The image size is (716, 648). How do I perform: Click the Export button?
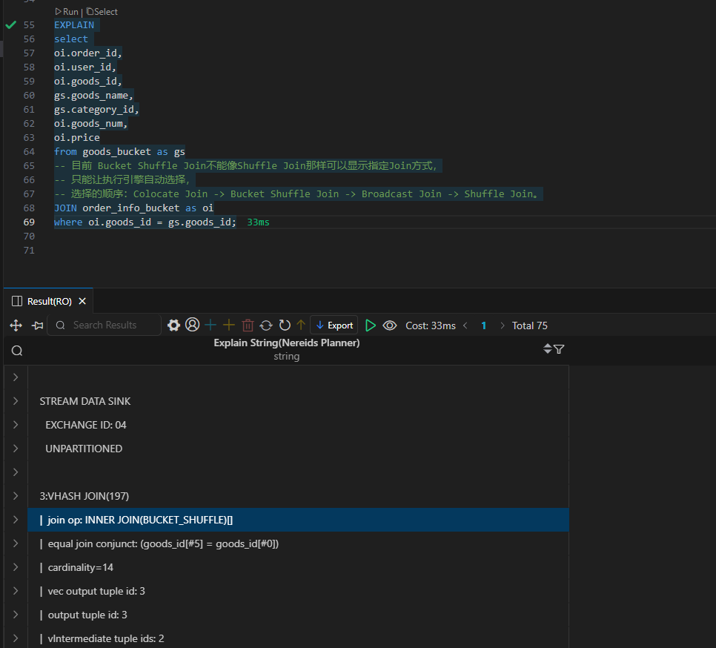click(x=334, y=325)
